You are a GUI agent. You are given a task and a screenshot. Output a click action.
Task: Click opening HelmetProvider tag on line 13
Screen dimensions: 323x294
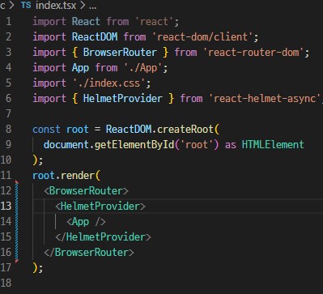pyautogui.click(x=100, y=207)
